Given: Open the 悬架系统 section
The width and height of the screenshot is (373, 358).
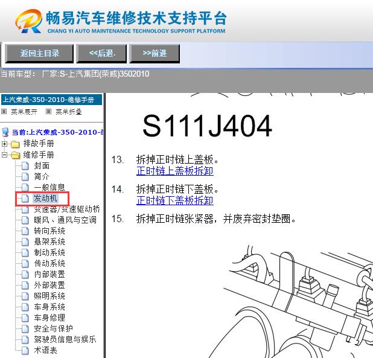Looking at the screenshot, I should 49,241.
